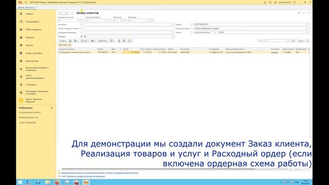The height and width of the screenshot is (185, 329).
Task: Get link icon at form top right
Action: 299,13
